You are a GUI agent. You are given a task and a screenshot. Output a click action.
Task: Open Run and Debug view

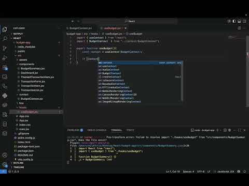click(x=5, y=58)
